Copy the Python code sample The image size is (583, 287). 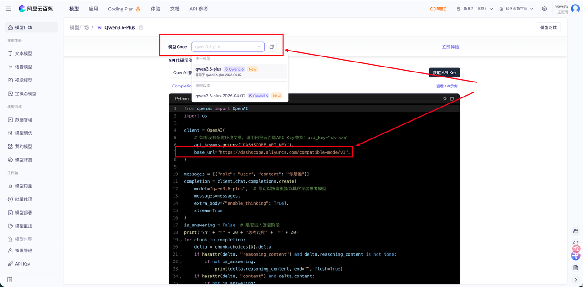pos(452,99)
